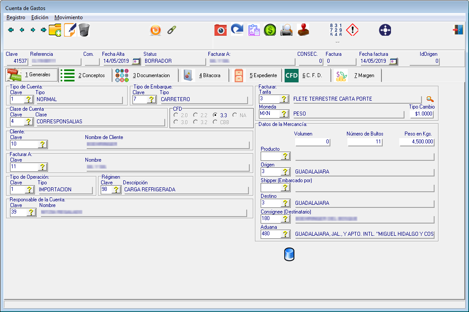The image size is (469, 312).
Task: Search tarifa with magnifier icon
Action: [x=430, y=99]
